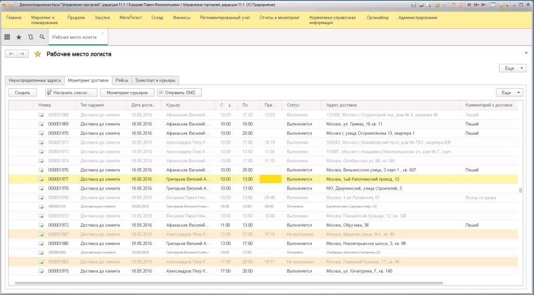Image resolution: width=534 pixels, height=295 pixels.
Task: Toggle the favorite star next to the title
Action: coord(38,54)
